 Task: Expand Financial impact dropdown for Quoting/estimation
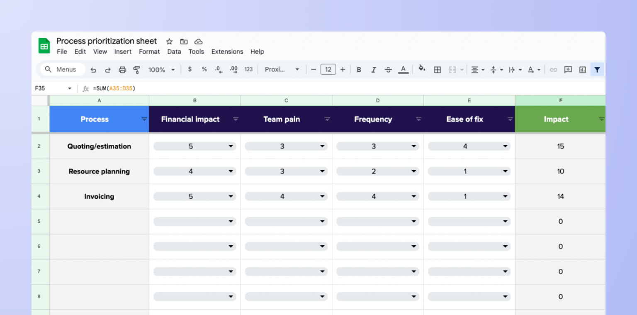click(231, 146)
